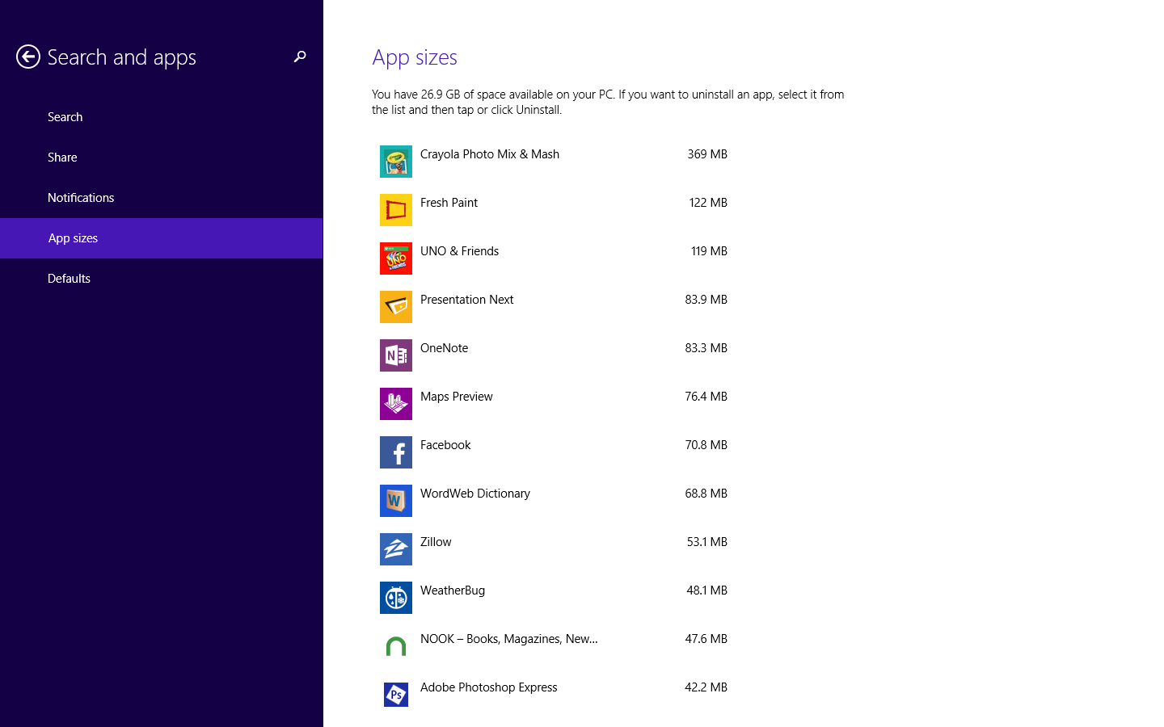Click the App sizes page title
Screen dimensions: 1164x727
pos(415,58)
